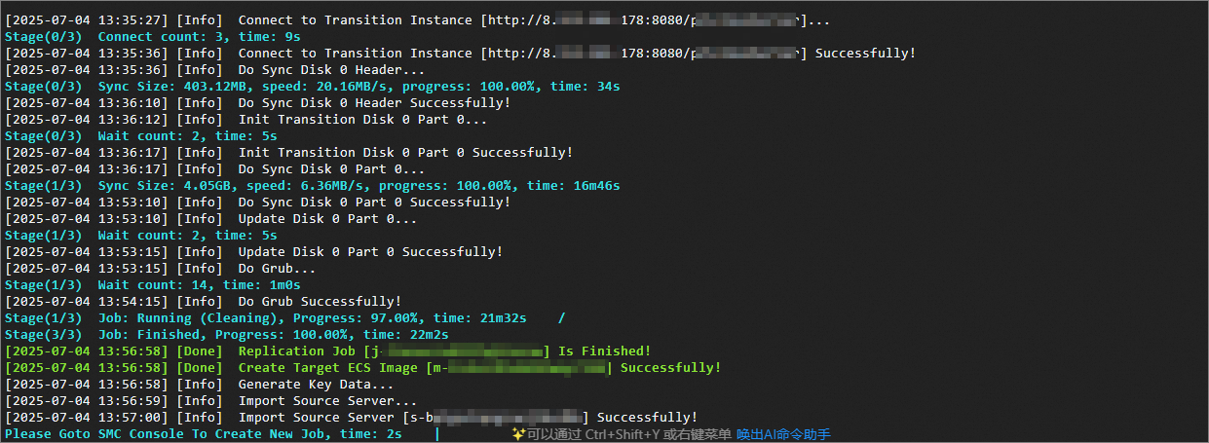Select the 13:35:36 'Connect to Transition Instance ... Successfully!' line

tap(461, 53)
